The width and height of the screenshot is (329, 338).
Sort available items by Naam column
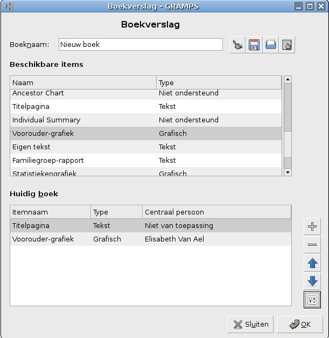coord(83,83)
